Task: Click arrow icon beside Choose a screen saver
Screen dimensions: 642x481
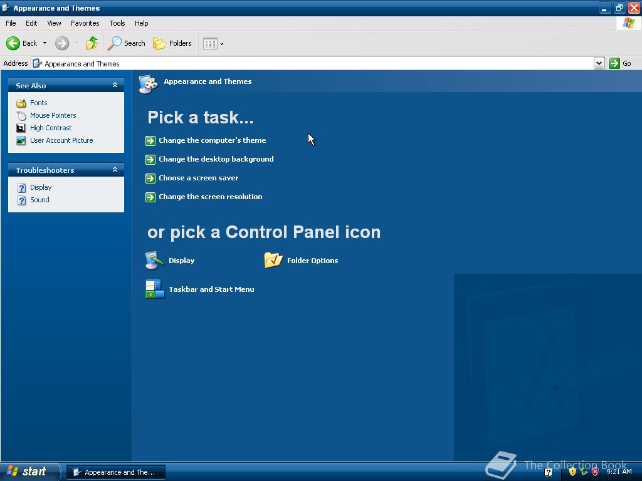Action: click(x=150, y=178)
